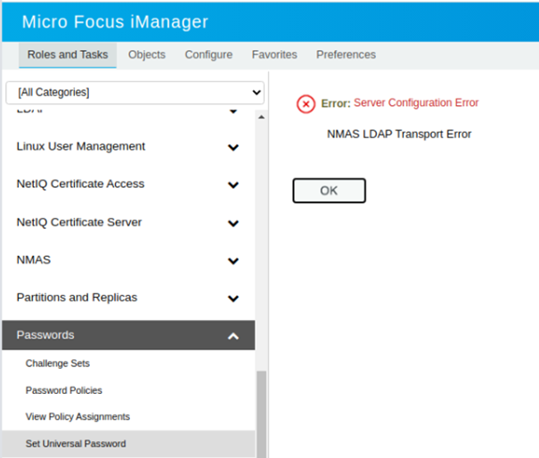This screenshot has width=539, height=458.
Task: Expand the NetIQ Certificate Access chevron
Action: click(233, 185)
